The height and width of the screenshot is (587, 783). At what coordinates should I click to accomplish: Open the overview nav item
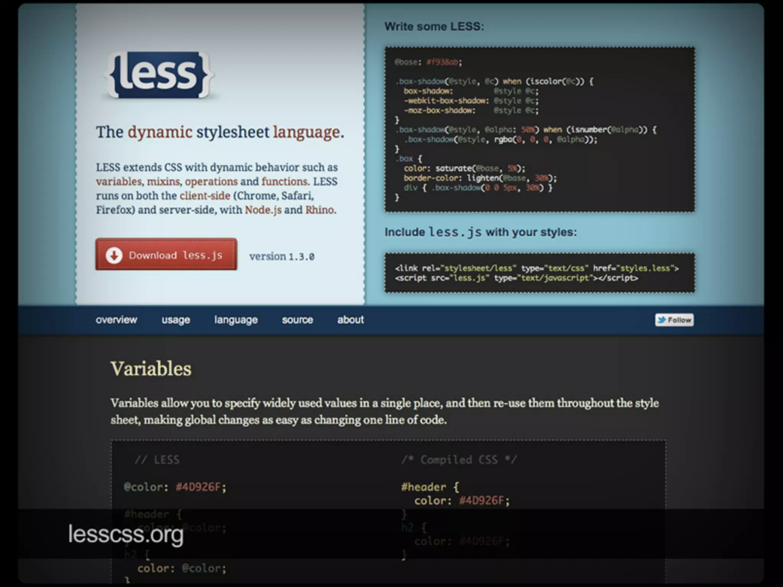[x=116, y=319]
